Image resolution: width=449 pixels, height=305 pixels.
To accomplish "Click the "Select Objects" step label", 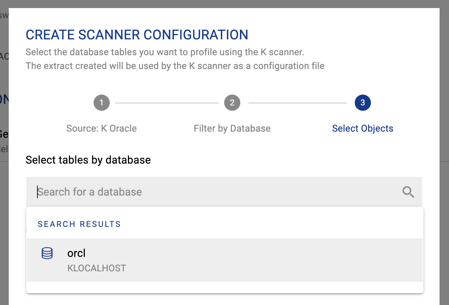I will point(362,128).
